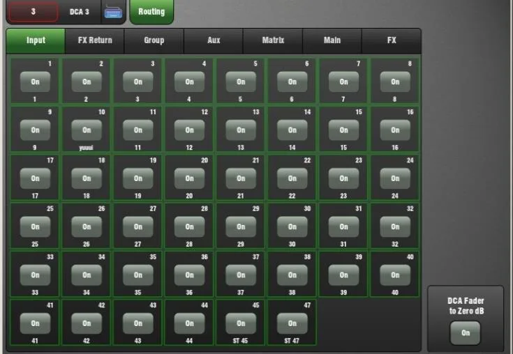
Task: Toggle input channel 34 On button
Action: (87, 275)
